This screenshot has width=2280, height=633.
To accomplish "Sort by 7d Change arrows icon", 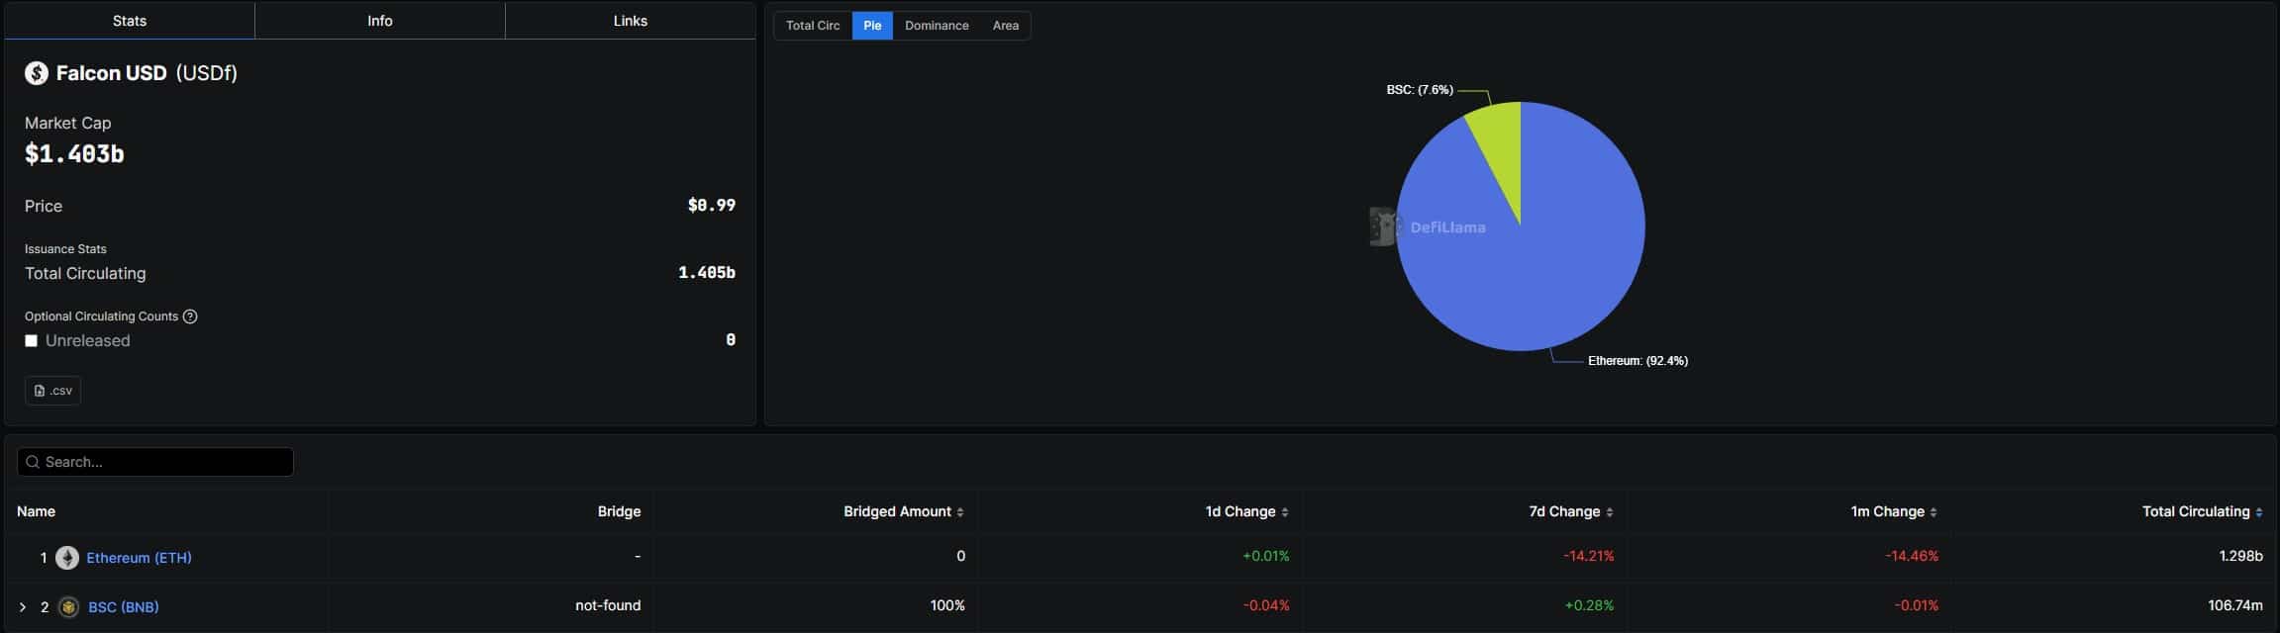I will pyautogui.click(x=1610, y=512).
